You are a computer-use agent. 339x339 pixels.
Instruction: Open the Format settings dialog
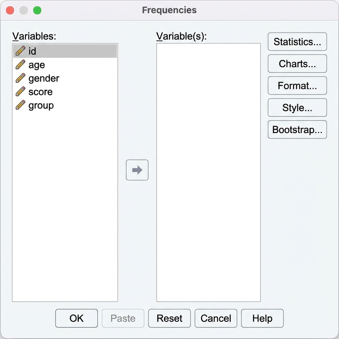tap(297, 86)
